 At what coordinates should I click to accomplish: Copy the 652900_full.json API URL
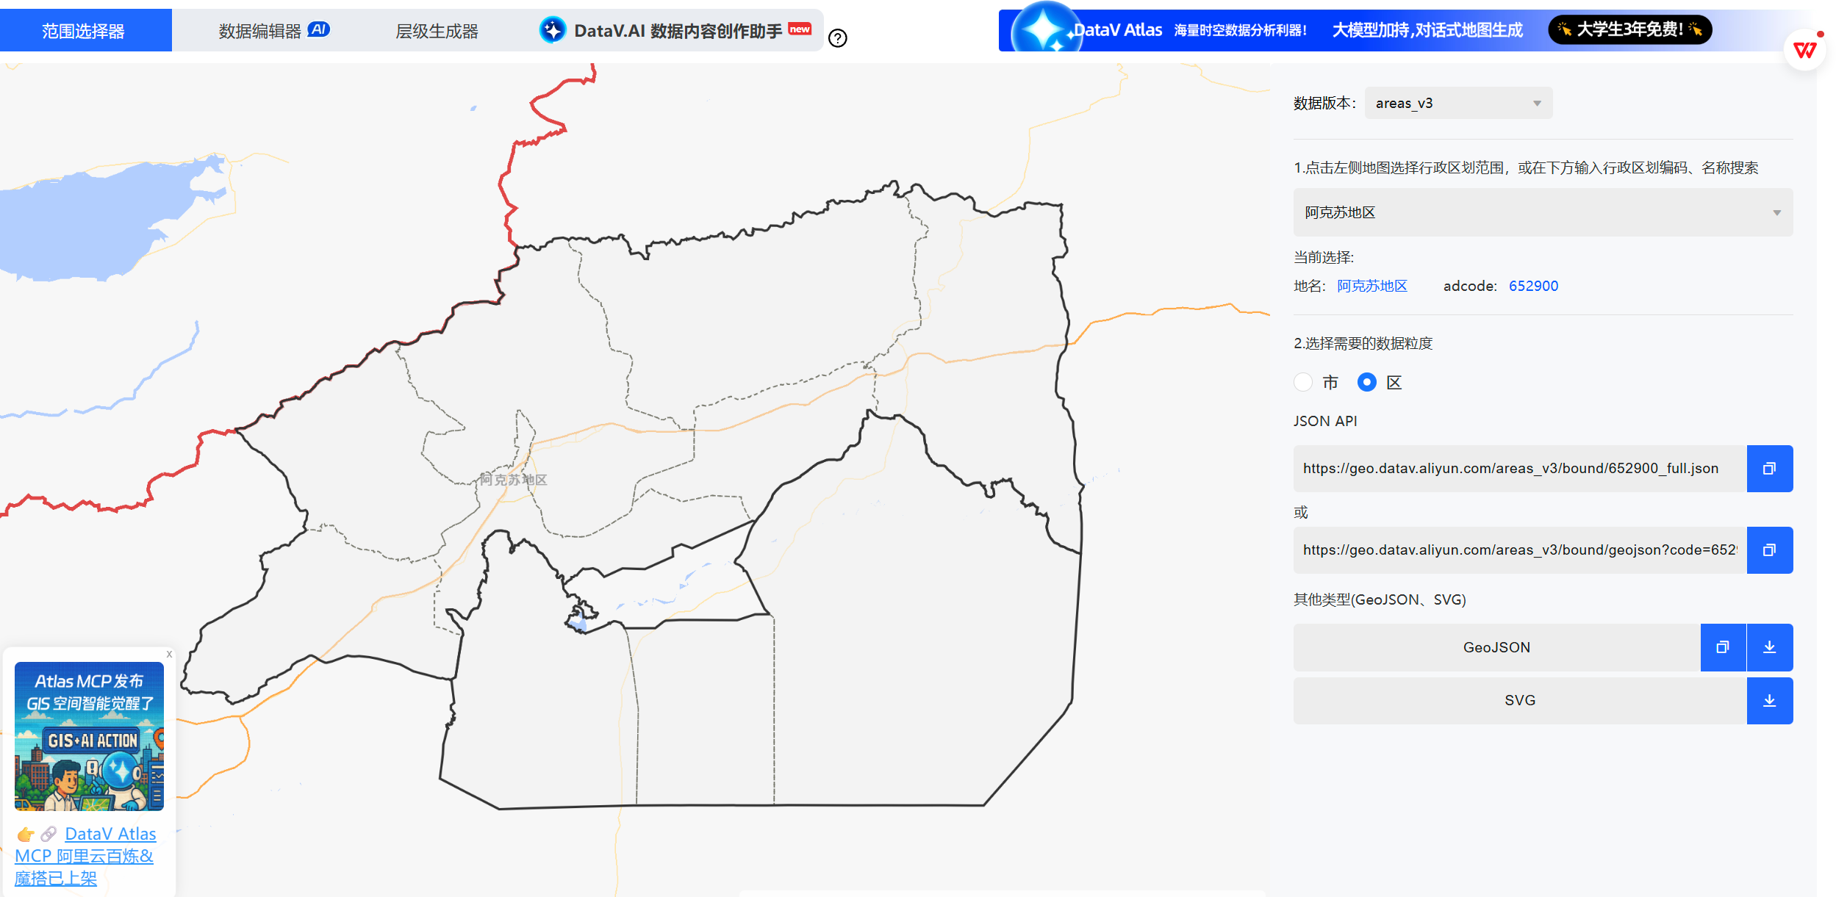click(x=1769, y=469)
